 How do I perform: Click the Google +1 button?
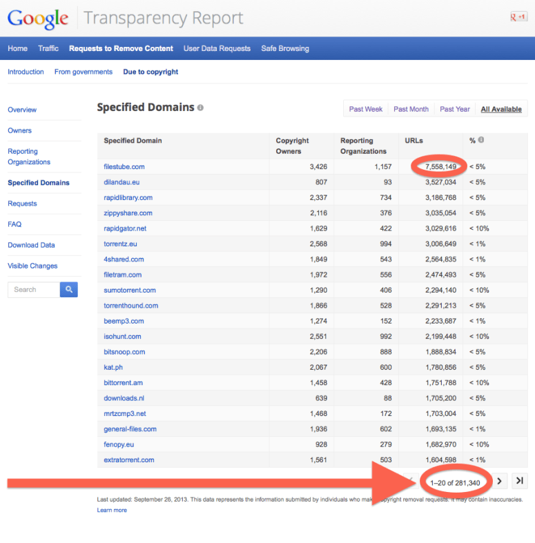(518, 17)
